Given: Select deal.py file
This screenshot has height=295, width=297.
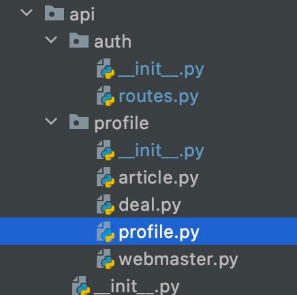Looking at the screenshot, I should point(150,205).
